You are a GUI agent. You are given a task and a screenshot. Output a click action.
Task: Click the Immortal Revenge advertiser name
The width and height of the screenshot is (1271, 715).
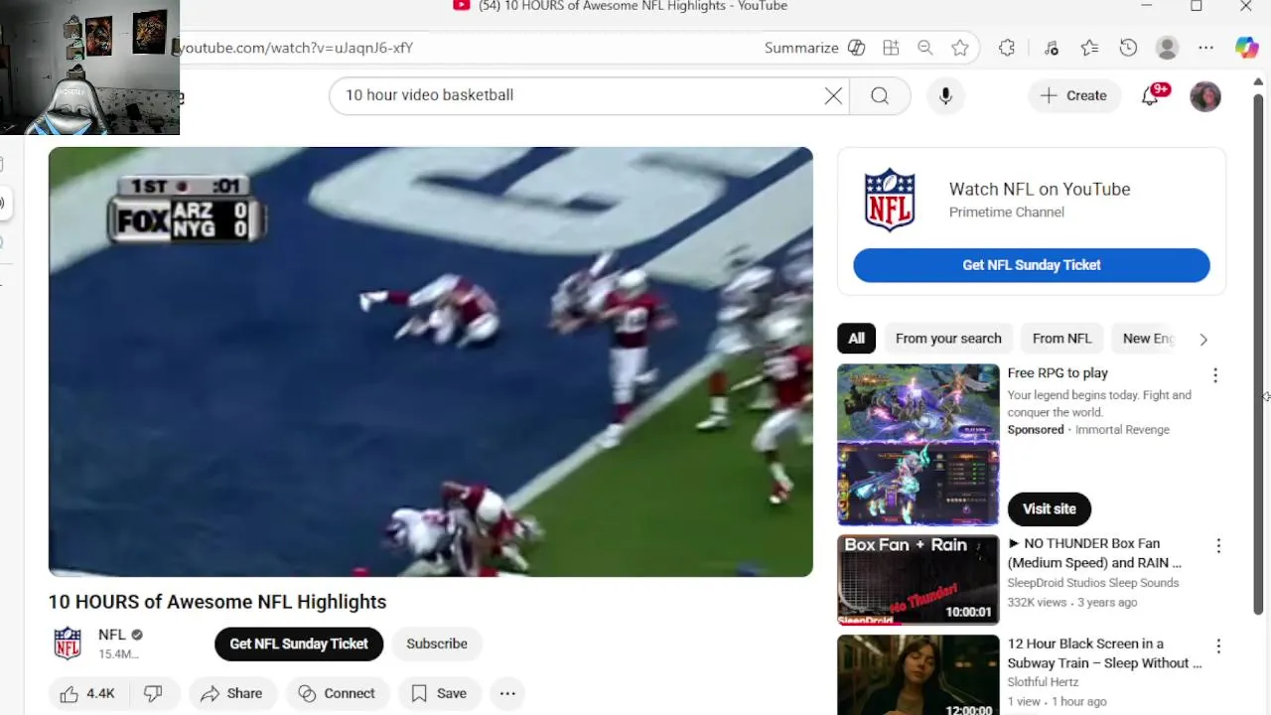pyautogui.click(x=1122, y=430)
